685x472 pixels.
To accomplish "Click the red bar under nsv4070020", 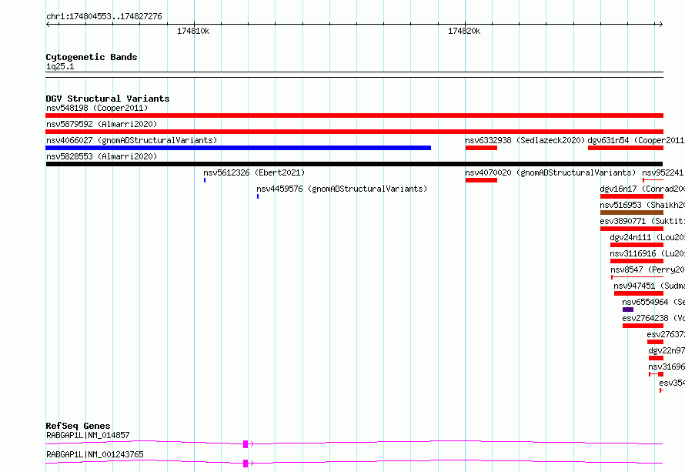I will coord(481,180).
